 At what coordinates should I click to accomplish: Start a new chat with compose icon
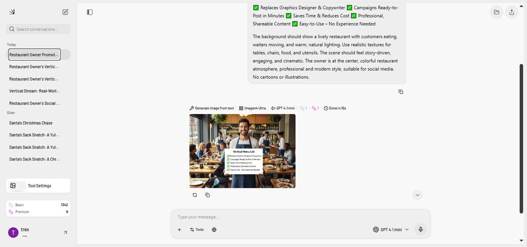pyautogui.click(x=65, y=12)
